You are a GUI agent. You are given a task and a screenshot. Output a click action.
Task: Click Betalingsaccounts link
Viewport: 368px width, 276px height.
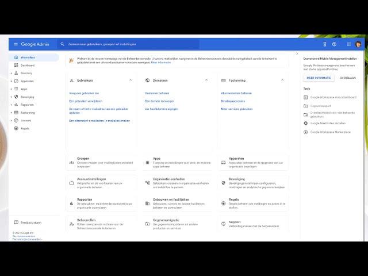(x=233, y=101)
